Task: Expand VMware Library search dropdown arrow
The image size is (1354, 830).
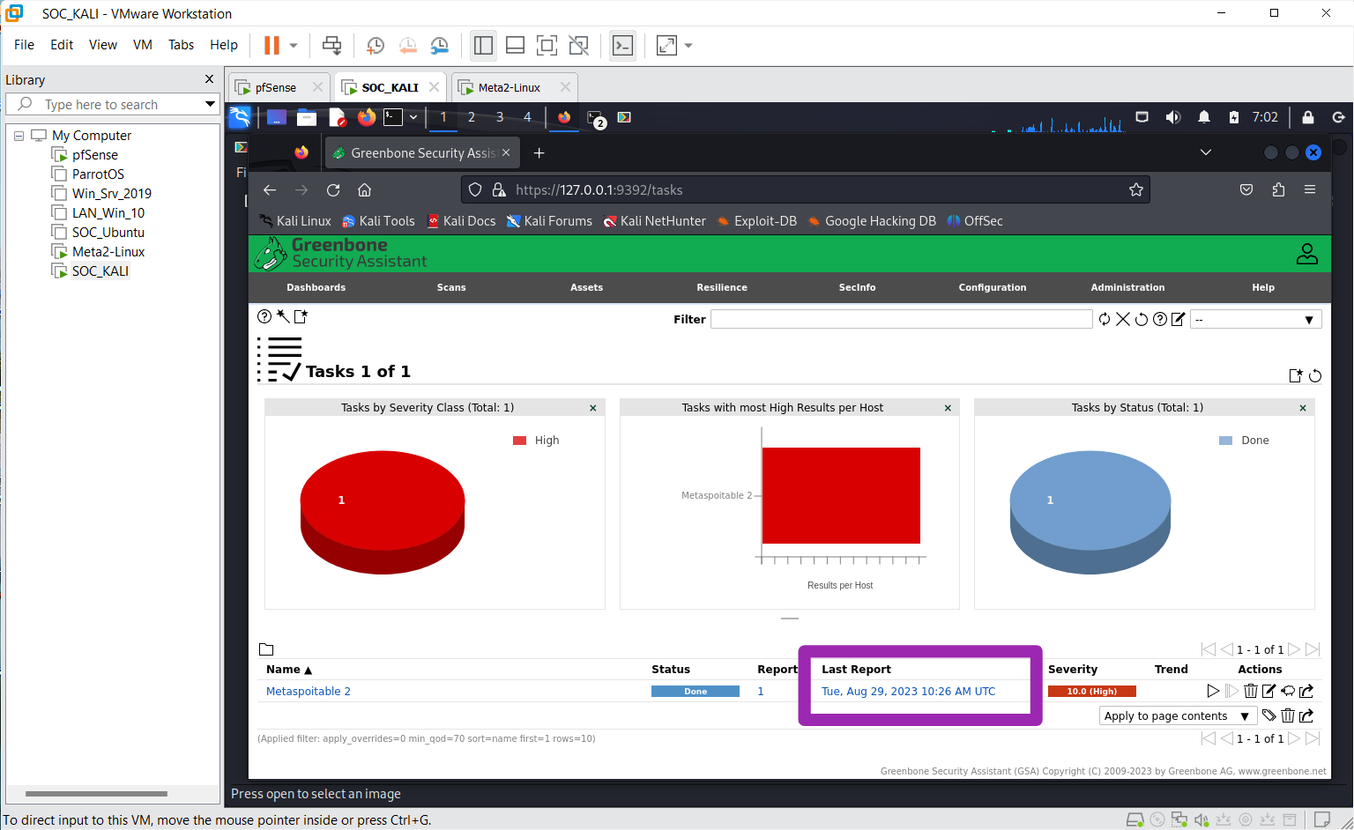Action: (x=210, y=104)
